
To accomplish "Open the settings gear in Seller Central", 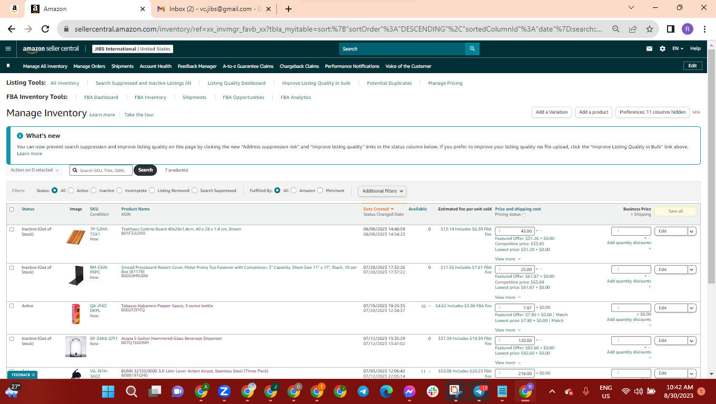I will tap(662, 49).
